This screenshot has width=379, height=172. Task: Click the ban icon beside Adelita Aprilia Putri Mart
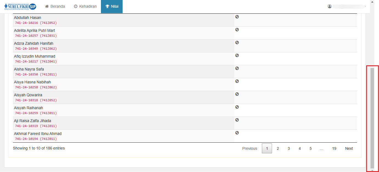tap(237, 30)
